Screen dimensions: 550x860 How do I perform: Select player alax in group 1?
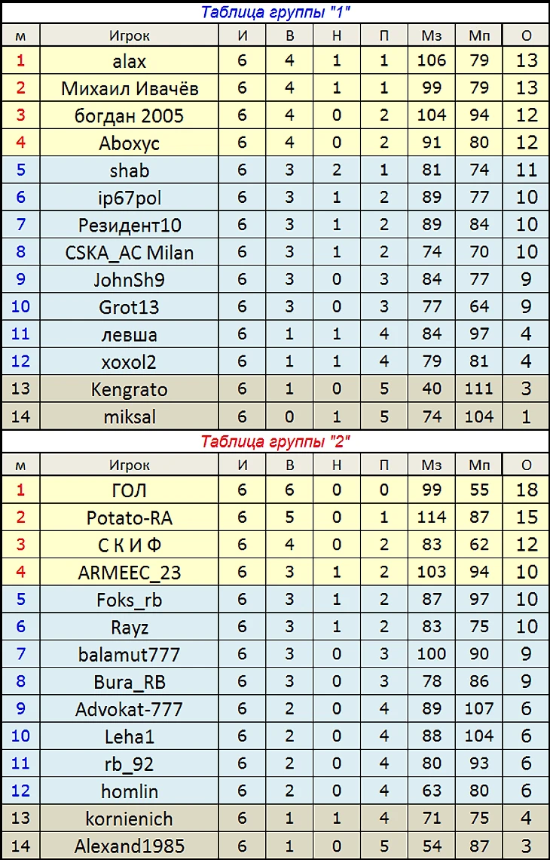coord(129,61)
